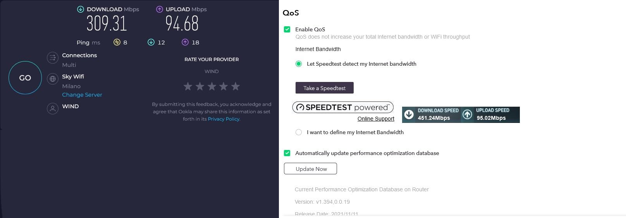
Task: Click the user icon next to WIND
Action: pyautogui.click(x=53, y=108)
